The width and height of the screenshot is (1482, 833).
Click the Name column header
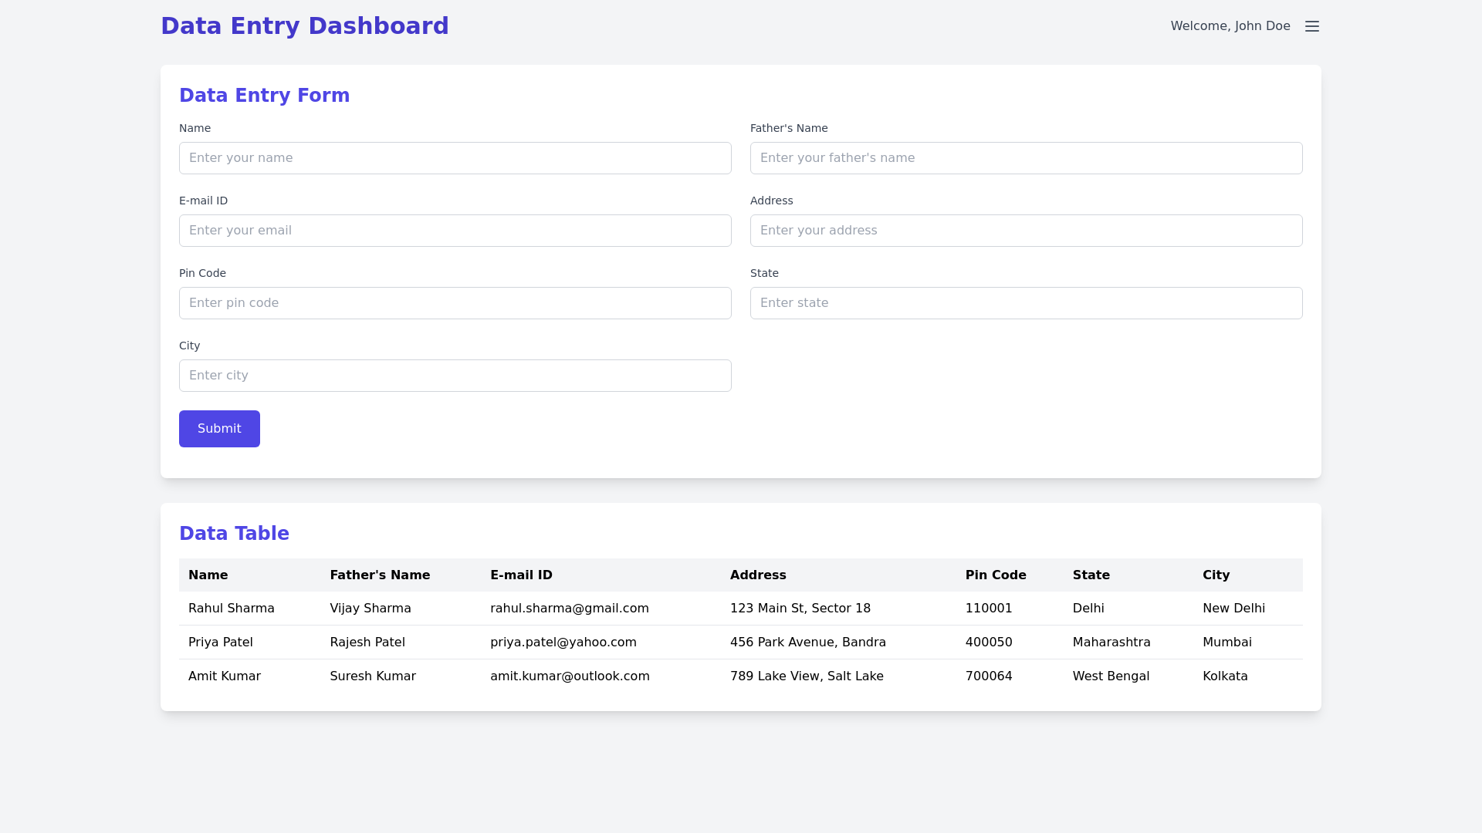208,575
